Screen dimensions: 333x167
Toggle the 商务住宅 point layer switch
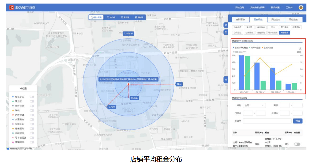click(32, 106)
